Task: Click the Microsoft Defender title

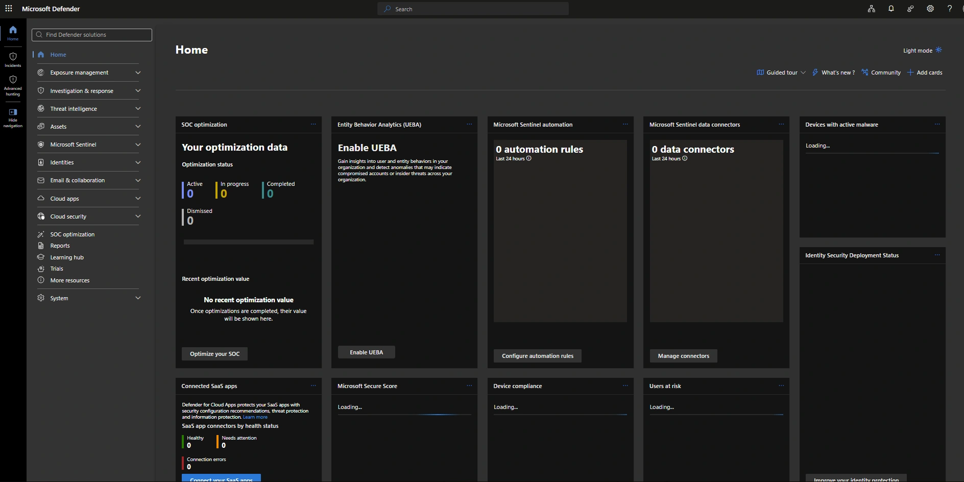Action: point(51,9)
